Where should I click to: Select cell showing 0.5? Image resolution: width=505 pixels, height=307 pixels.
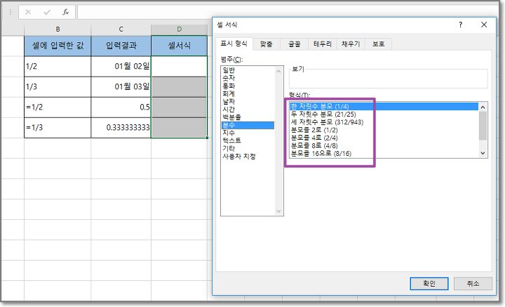[121, 107]
